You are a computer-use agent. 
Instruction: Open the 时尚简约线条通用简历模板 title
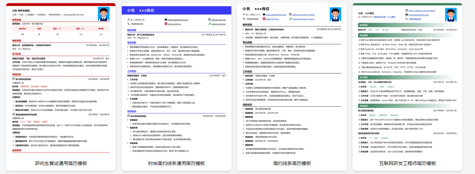tap(176, 163)
